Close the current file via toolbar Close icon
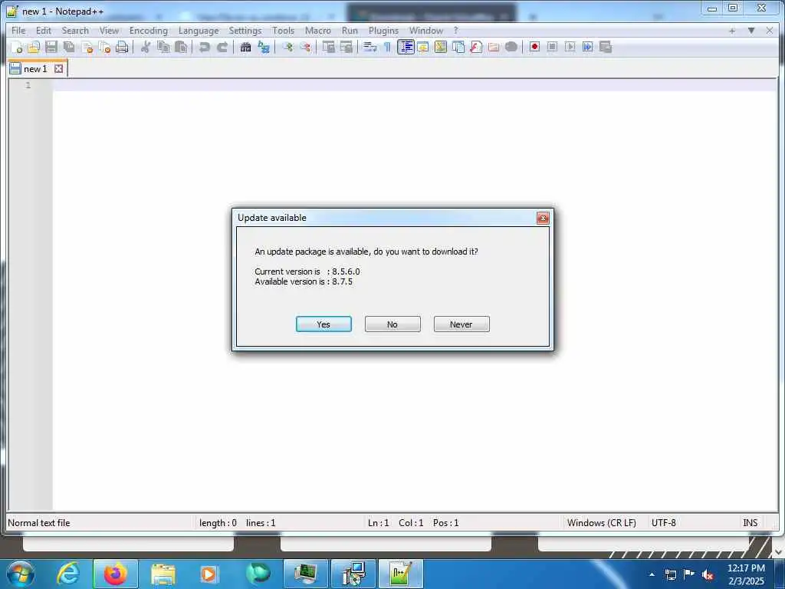The width and height of the screenshot is (785, 589). point(87,47)
